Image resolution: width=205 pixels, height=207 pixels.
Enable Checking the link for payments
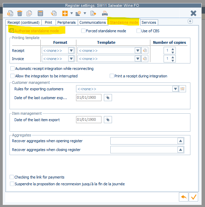[x=12, y=177]
